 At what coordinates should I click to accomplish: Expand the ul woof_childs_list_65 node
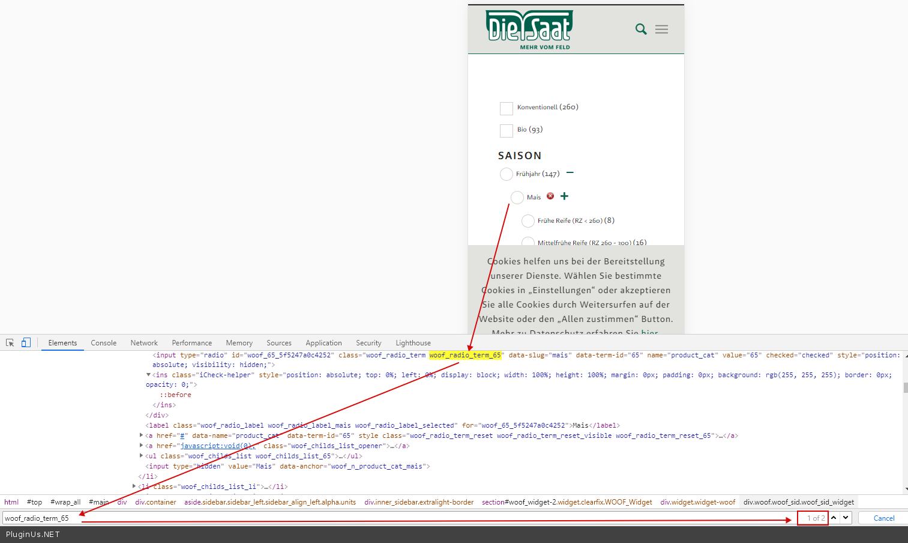click(142, 456)
